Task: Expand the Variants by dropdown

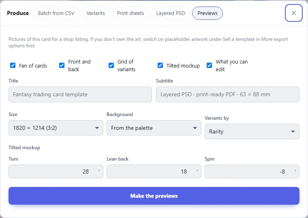Action: [252, 131]
